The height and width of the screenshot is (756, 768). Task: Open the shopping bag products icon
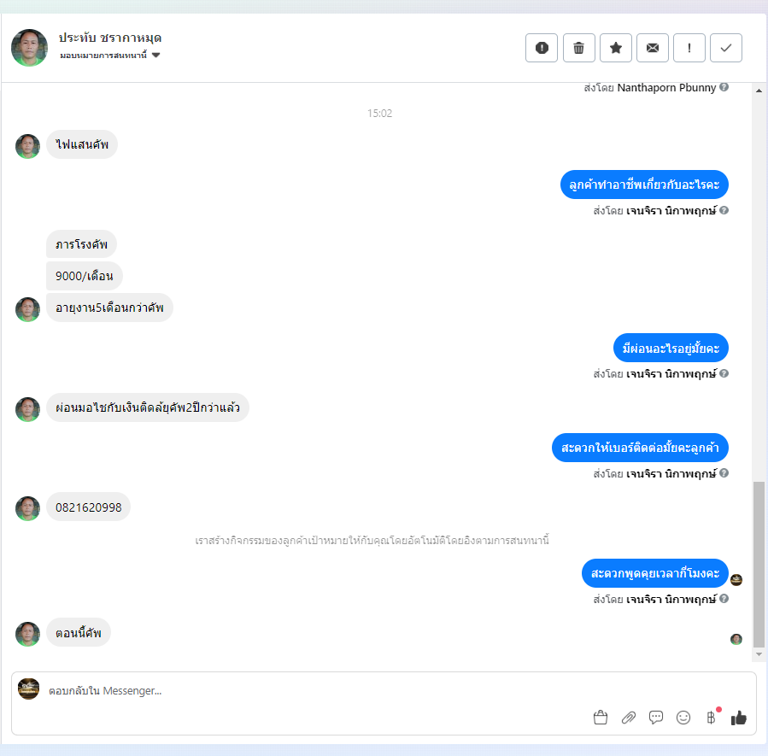tap(601, 718)
